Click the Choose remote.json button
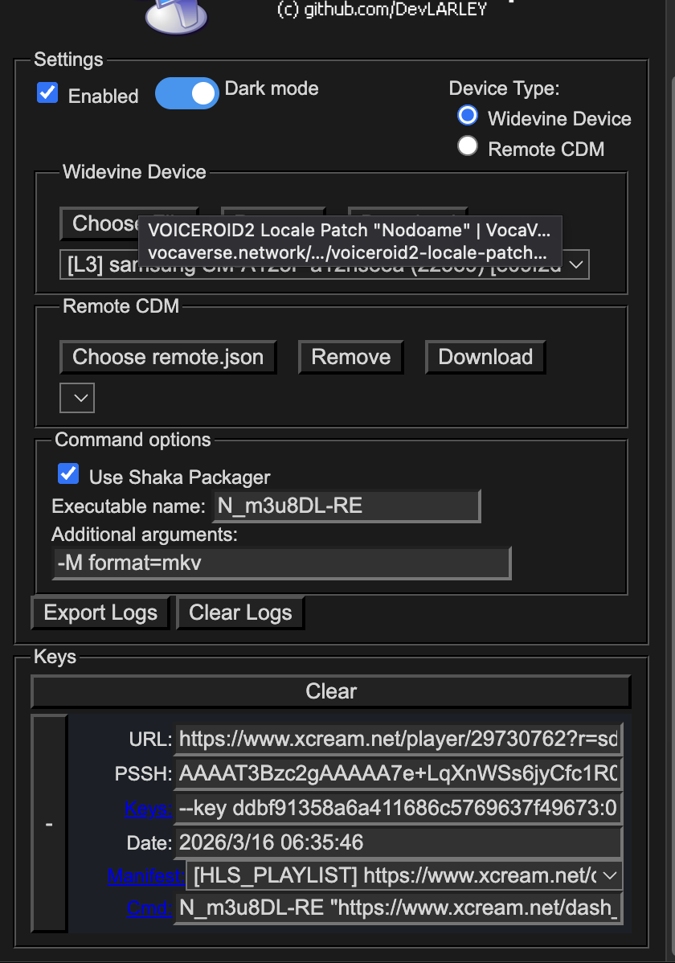The width and height of the screenshot is (675, 963). click(x=168, y=358)
